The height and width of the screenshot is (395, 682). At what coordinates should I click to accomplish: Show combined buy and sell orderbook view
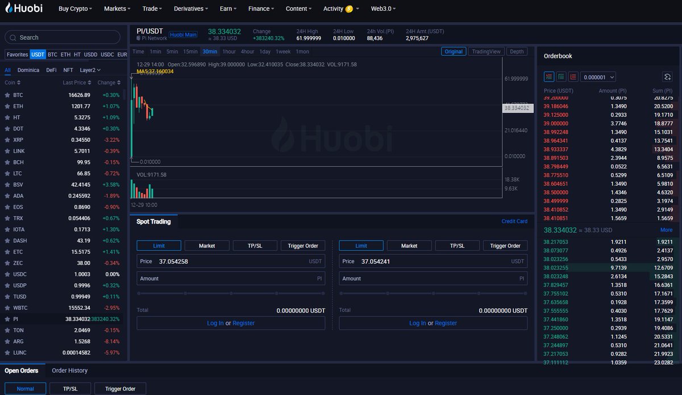549,77
